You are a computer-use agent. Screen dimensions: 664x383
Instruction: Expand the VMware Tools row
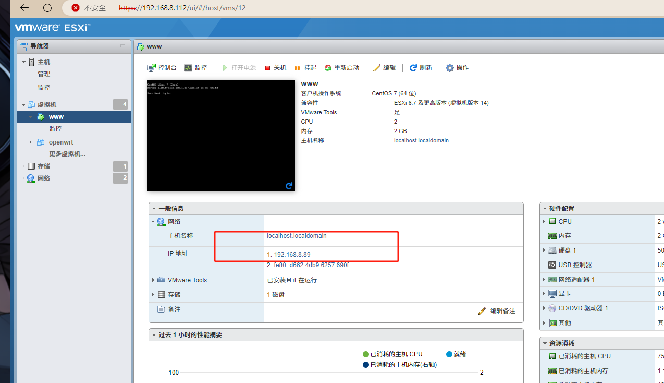(x=153, y=280)
